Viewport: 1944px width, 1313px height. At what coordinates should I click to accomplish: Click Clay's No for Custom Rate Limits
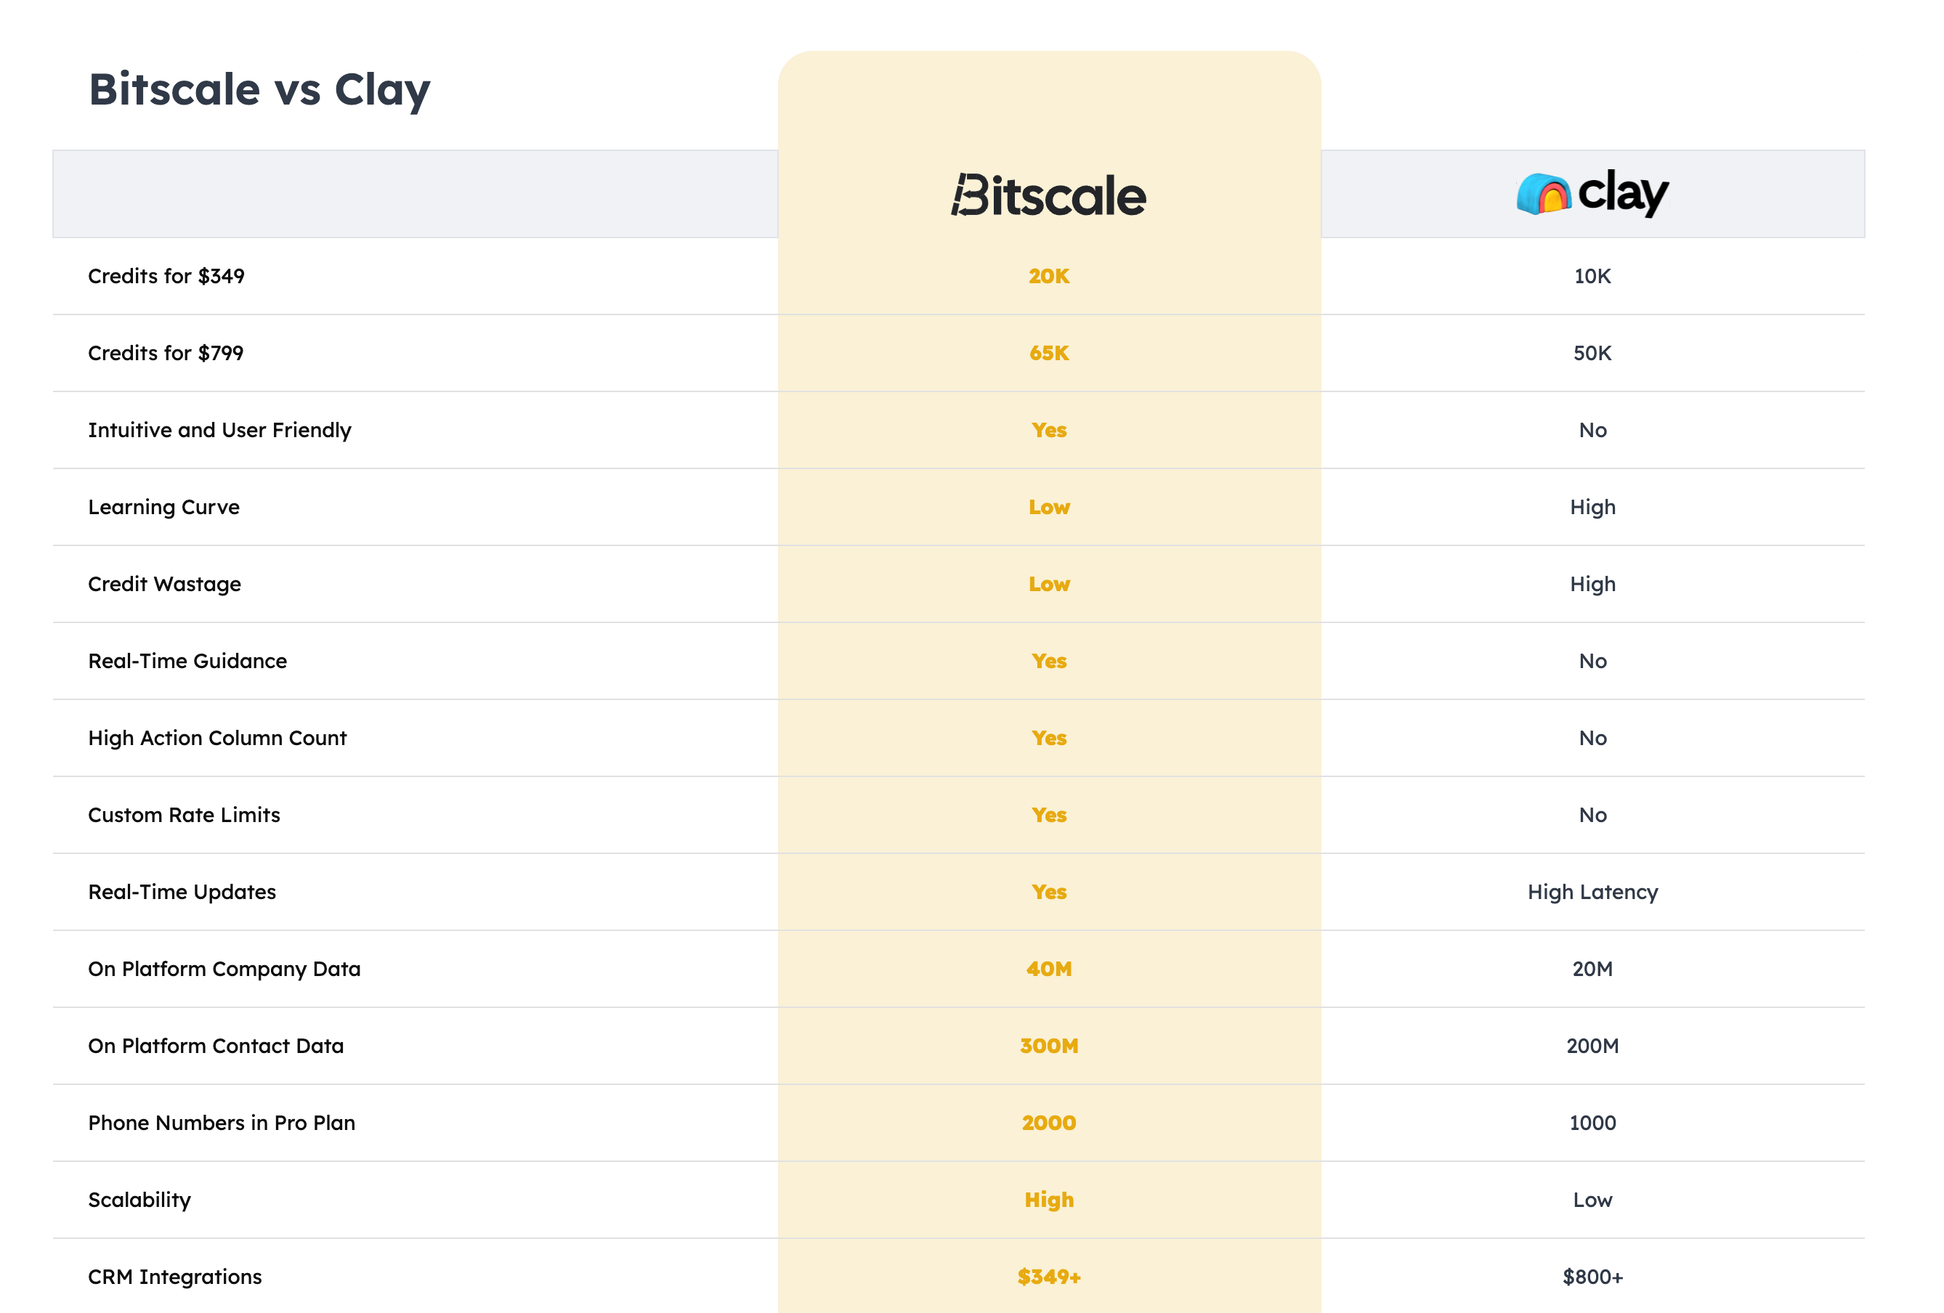point(1592,815)
